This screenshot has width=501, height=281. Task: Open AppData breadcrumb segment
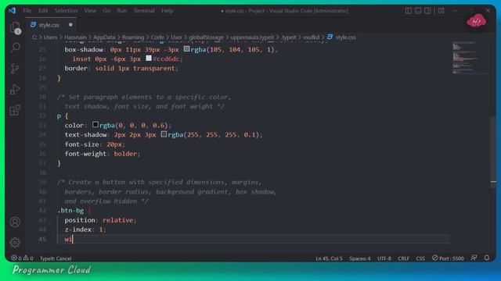pos(104,37)
